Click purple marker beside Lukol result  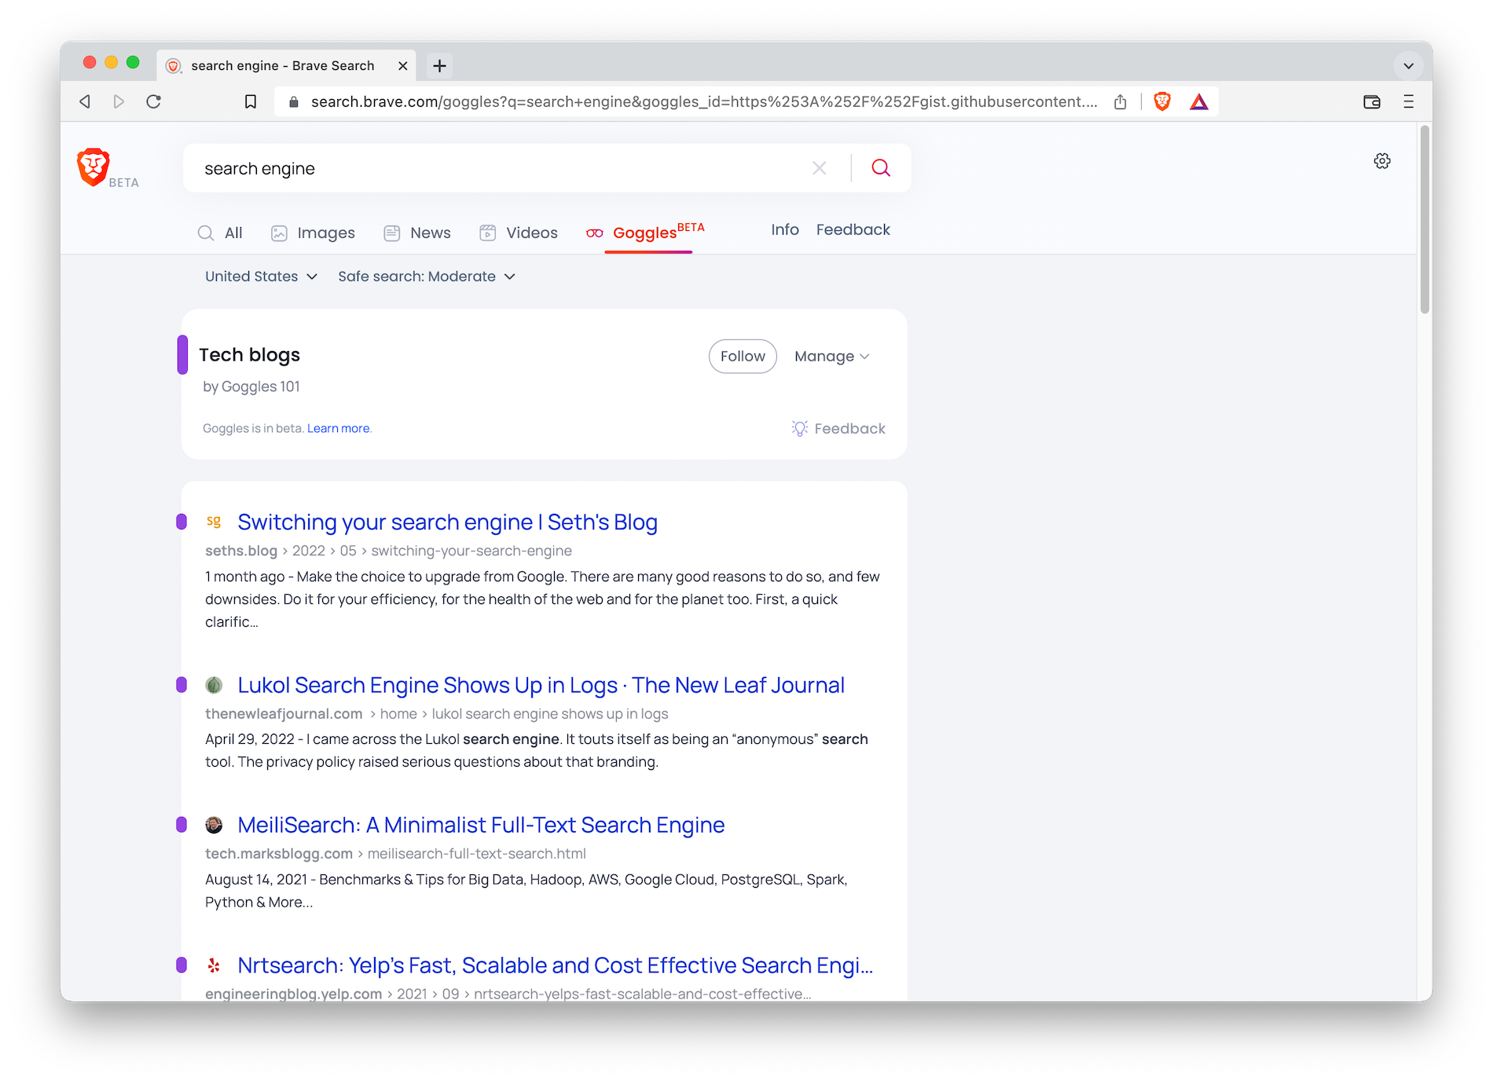point(182,685)
